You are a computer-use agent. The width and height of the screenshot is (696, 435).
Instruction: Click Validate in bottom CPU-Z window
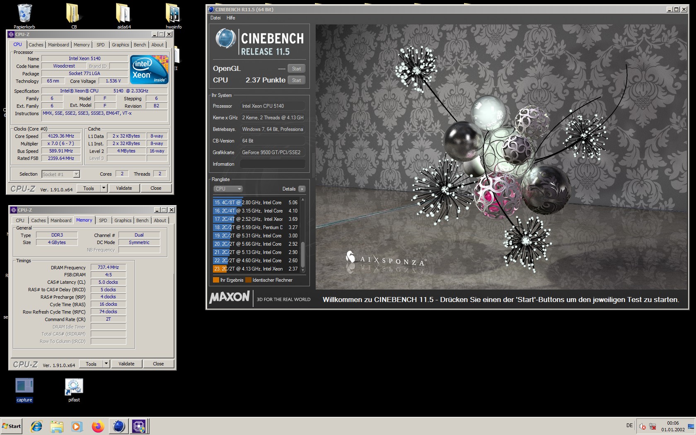tap(126, 364)
